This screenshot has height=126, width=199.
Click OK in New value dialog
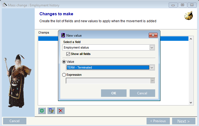coord(114,93)
